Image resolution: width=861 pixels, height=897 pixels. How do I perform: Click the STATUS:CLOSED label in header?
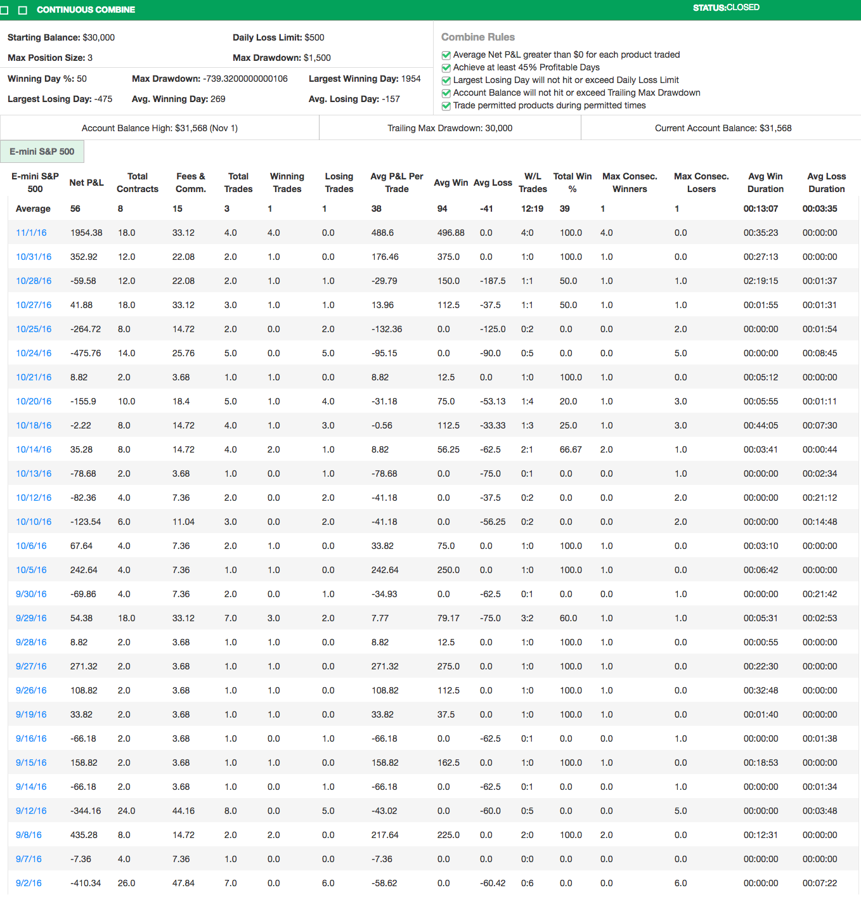726,8
